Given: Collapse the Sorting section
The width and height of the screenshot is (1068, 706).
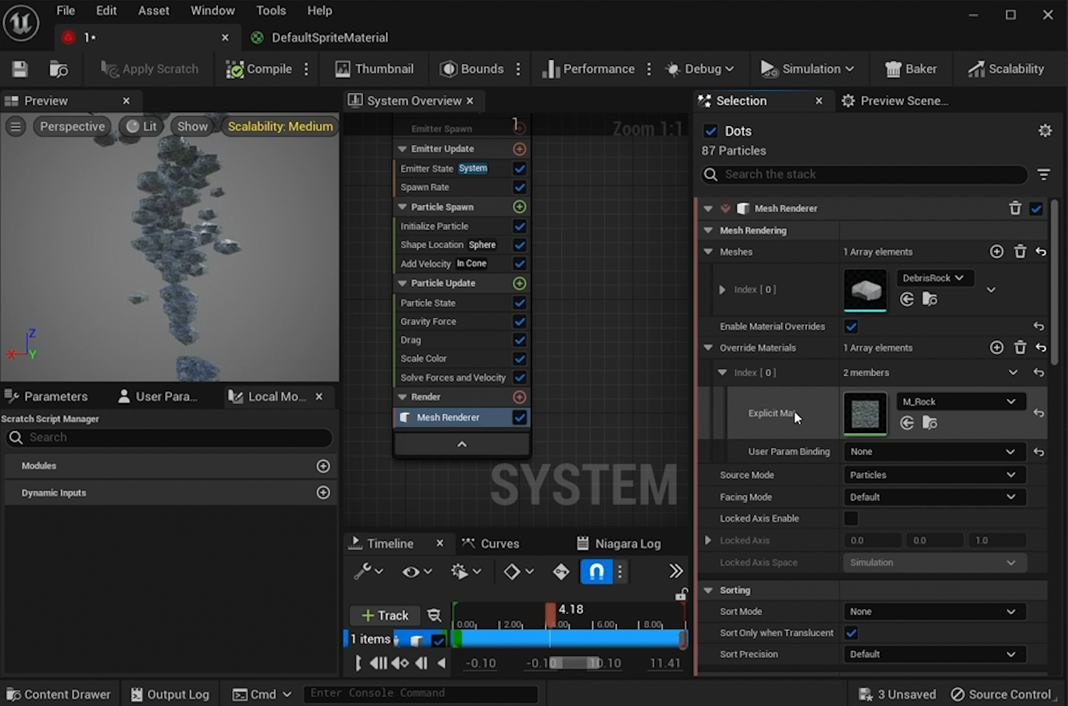Looking at the screenshot, I should 708,590.
